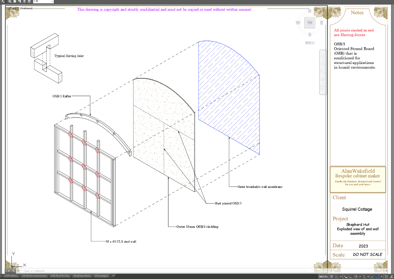Toggle snap mode dotted grid icon
Viewport: 394px width, 279px height.
click(337, 277)
